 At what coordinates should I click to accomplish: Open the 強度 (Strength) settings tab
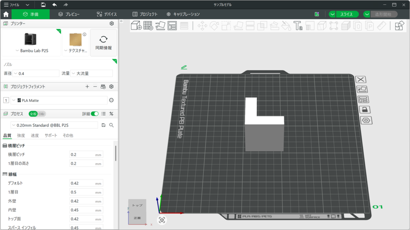point(21,136)
